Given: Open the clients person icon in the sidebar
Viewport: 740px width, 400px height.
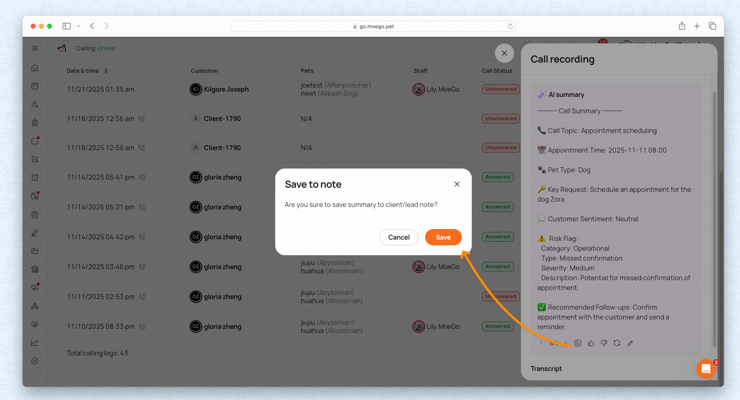Looking at the screenshot, I should (x=35, y=104).
